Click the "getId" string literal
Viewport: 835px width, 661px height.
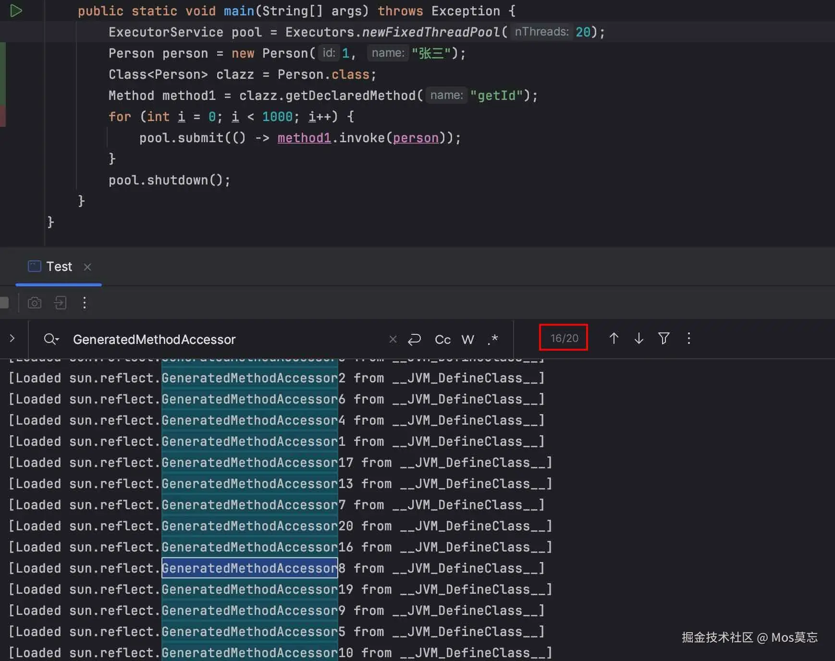point(496,96)
